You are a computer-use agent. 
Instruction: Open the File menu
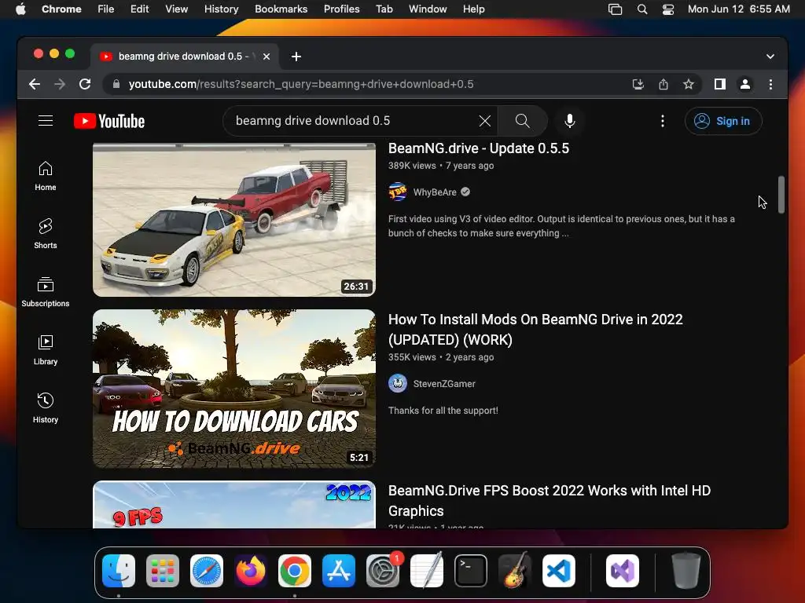pyautogui.click(x=106, y=9)
